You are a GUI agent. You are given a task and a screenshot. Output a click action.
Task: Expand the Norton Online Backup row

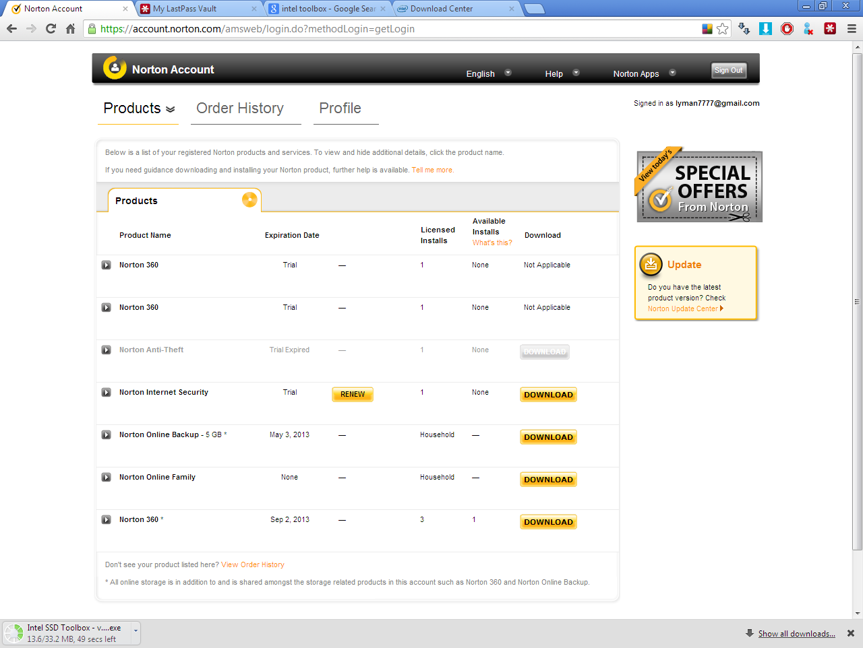pyautogui.click(x=107, y=434)
